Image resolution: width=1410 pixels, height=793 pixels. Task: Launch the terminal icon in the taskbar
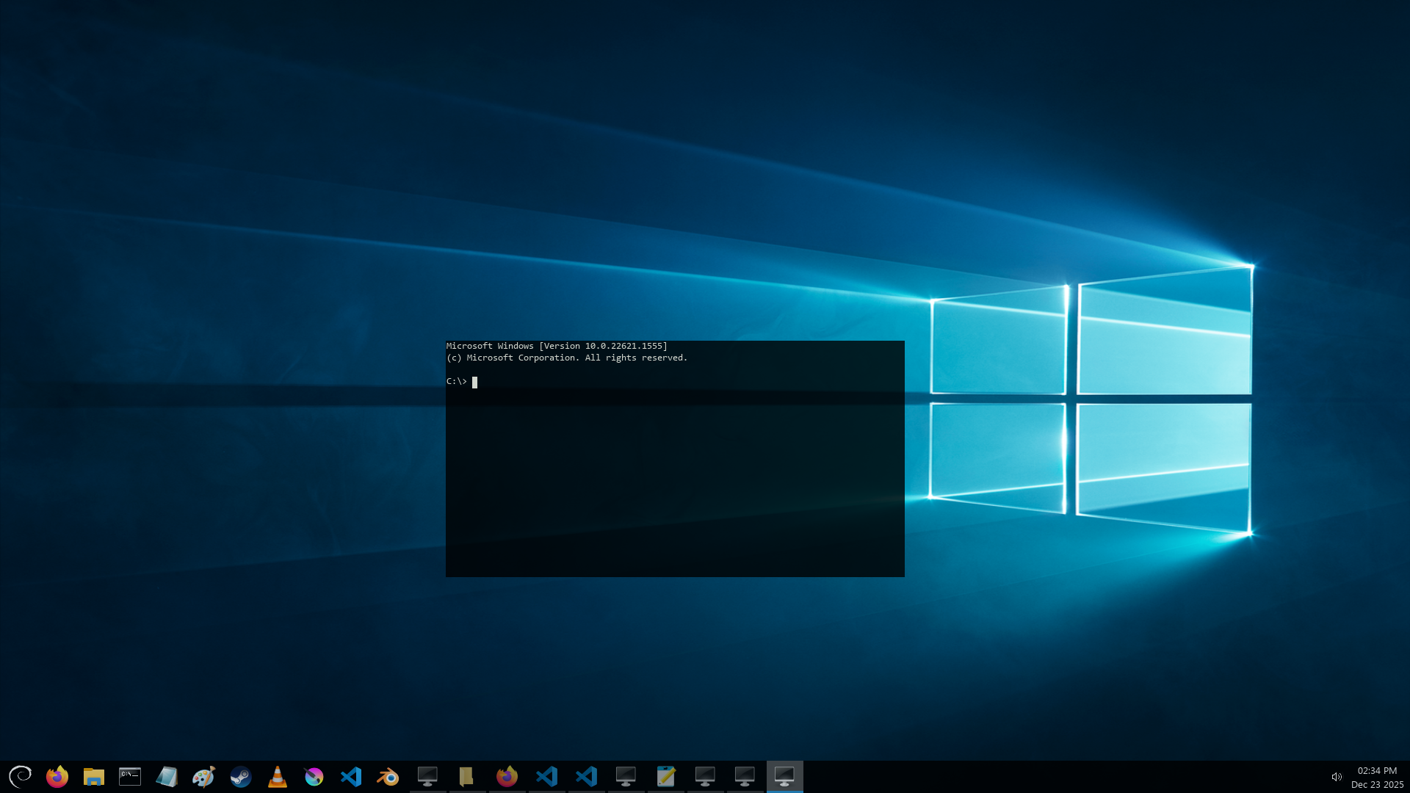130,776
